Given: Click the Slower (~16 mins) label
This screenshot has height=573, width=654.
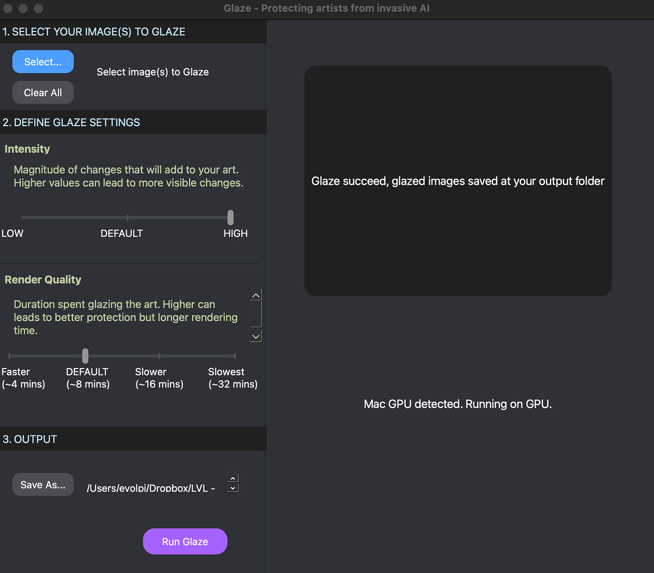Looking at the screenshot, I should pyautogui.click(x=159, y=378).
